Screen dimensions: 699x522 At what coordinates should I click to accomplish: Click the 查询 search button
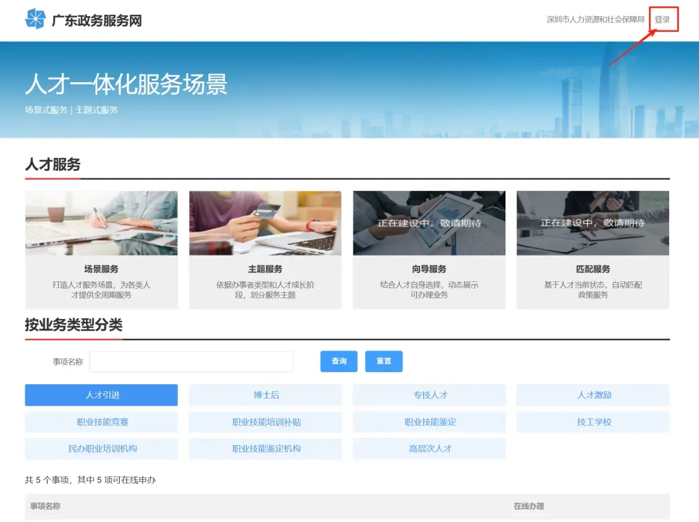coord(338,361)
